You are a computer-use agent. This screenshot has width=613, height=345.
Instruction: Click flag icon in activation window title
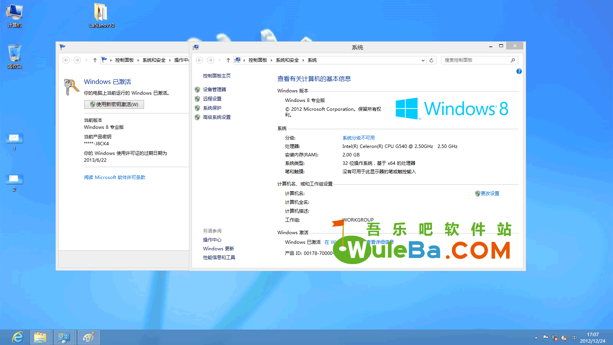coord(62,47)
